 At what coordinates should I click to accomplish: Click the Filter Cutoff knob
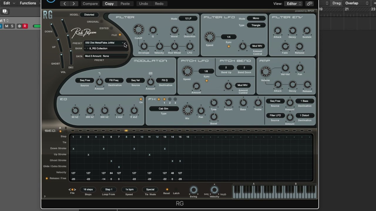pyautogui.click(x=138, y=30)
